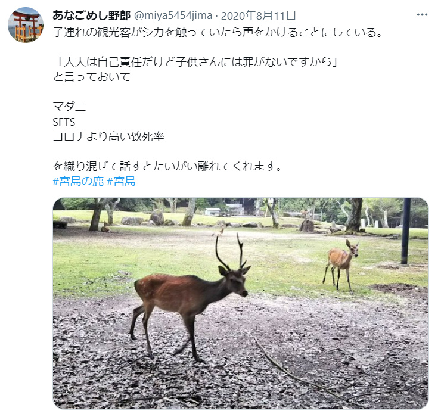Open the 2020年8月11日 timestamp link
The height and width of the screenshot is (417, 441).
point(259,15)
